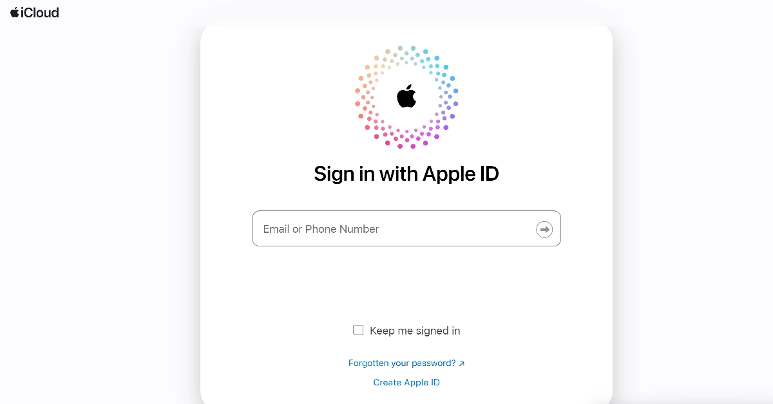Enable the Keep me signed in checkbox
The height and width of the screenshot is (404, 773).
pos(358,330)
